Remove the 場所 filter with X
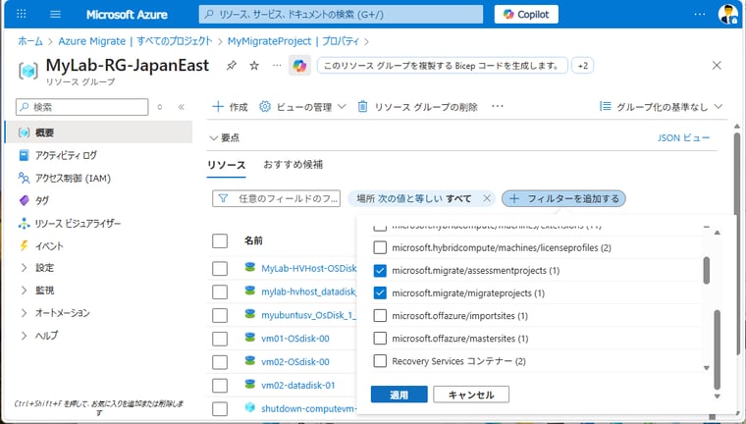746x424 pixels. (x=487, y=198)
